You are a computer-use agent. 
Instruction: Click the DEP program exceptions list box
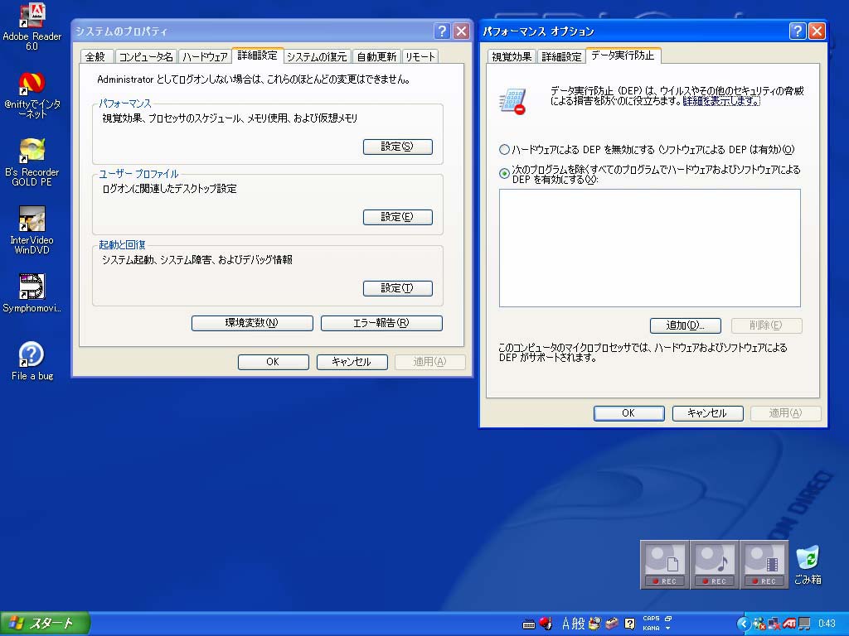click(649, 248)
